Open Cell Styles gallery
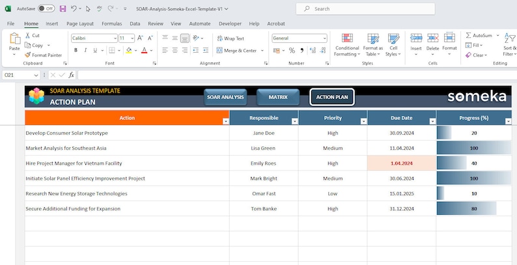Viewport: 517px width, 265px height. click(x=393, y=45)
